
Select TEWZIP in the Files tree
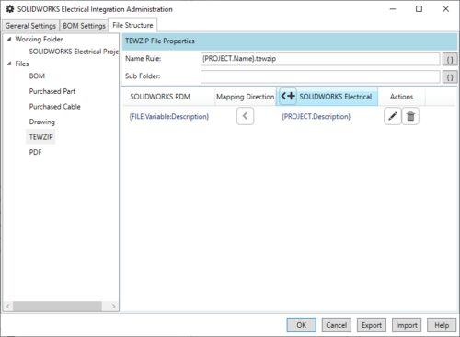(40, 137)
